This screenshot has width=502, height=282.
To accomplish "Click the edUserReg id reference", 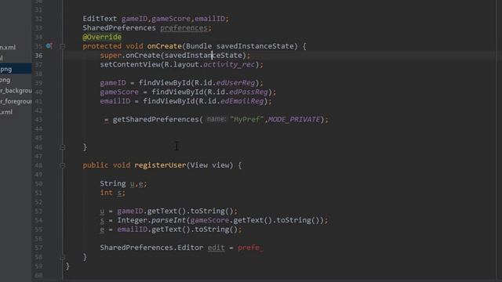I will pyautogui.click(x=235, y=83).
